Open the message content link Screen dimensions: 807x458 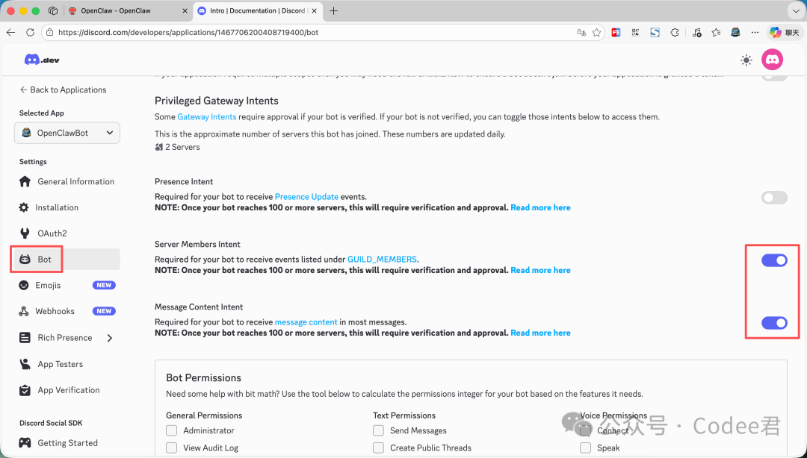pyautogui.click(x=306, y=321)
